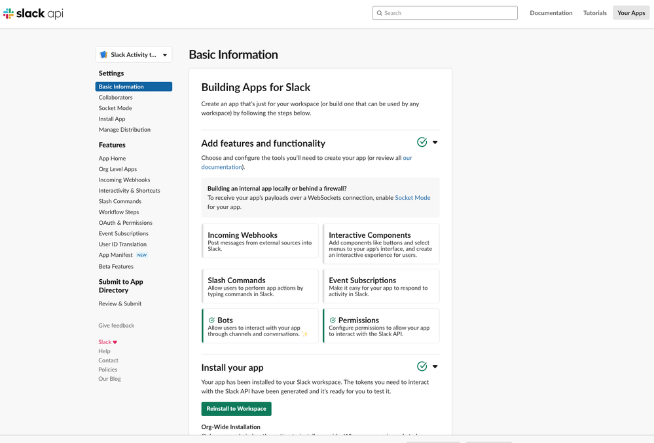Click the green checkmark beside Install your app
The width and height of the screenshot is (654, 443).
pyautogui.click(x=422, y=366)
